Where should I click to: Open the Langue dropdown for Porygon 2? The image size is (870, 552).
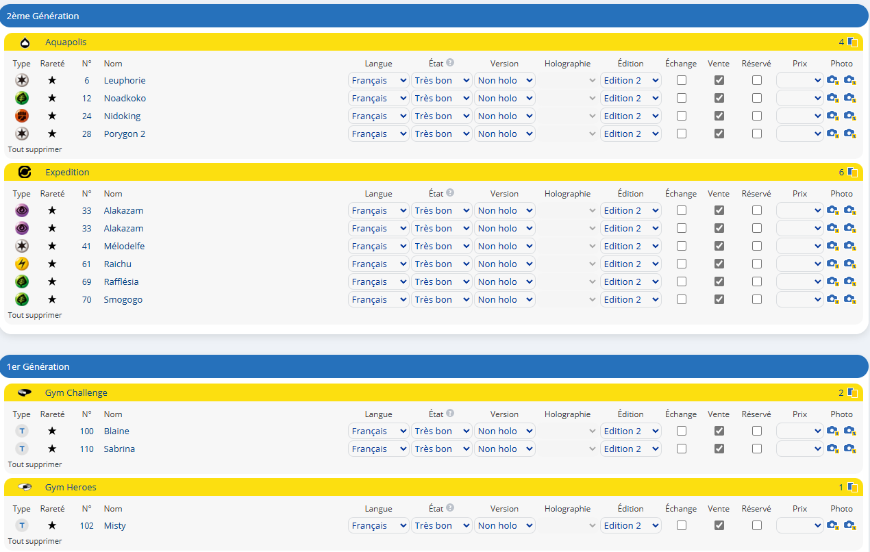[378, 134]
